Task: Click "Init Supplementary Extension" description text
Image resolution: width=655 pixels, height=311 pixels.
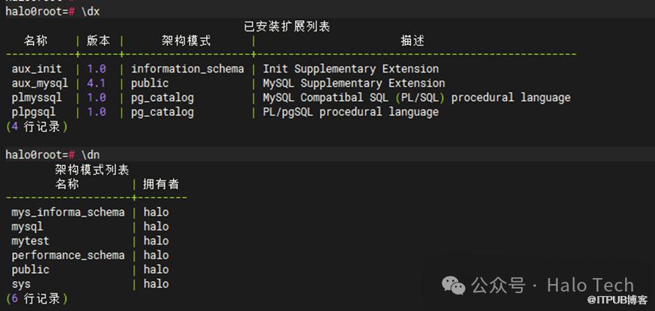Action: coord(350,69)
